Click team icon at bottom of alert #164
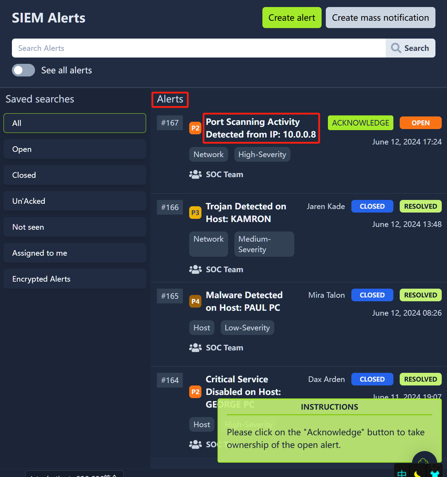 coord(195,444)
